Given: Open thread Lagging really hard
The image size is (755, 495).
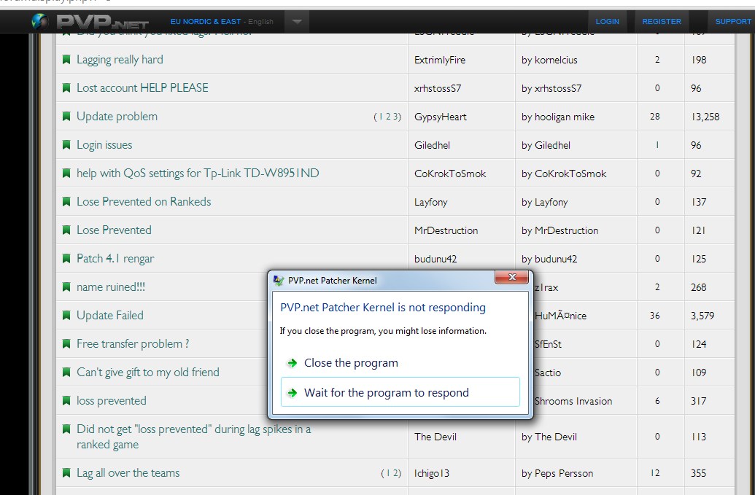Looking at the screenshot, I should point(120,60).
